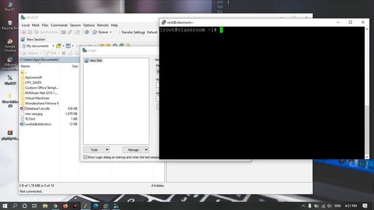Open the Options menu
This screenshot has width=374, height=210.
pos(89,25)
